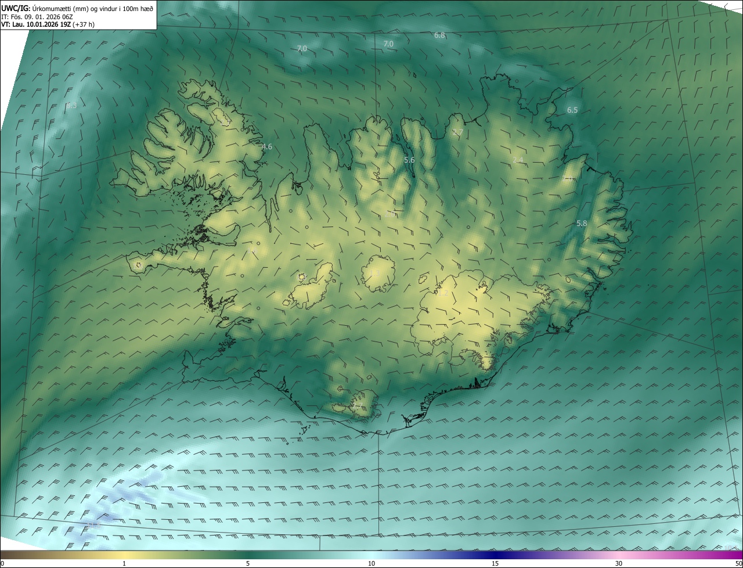Pick the dark green color above the 5 tick
Viewport: 743px width, 568px height.
(x=248, y=555)
